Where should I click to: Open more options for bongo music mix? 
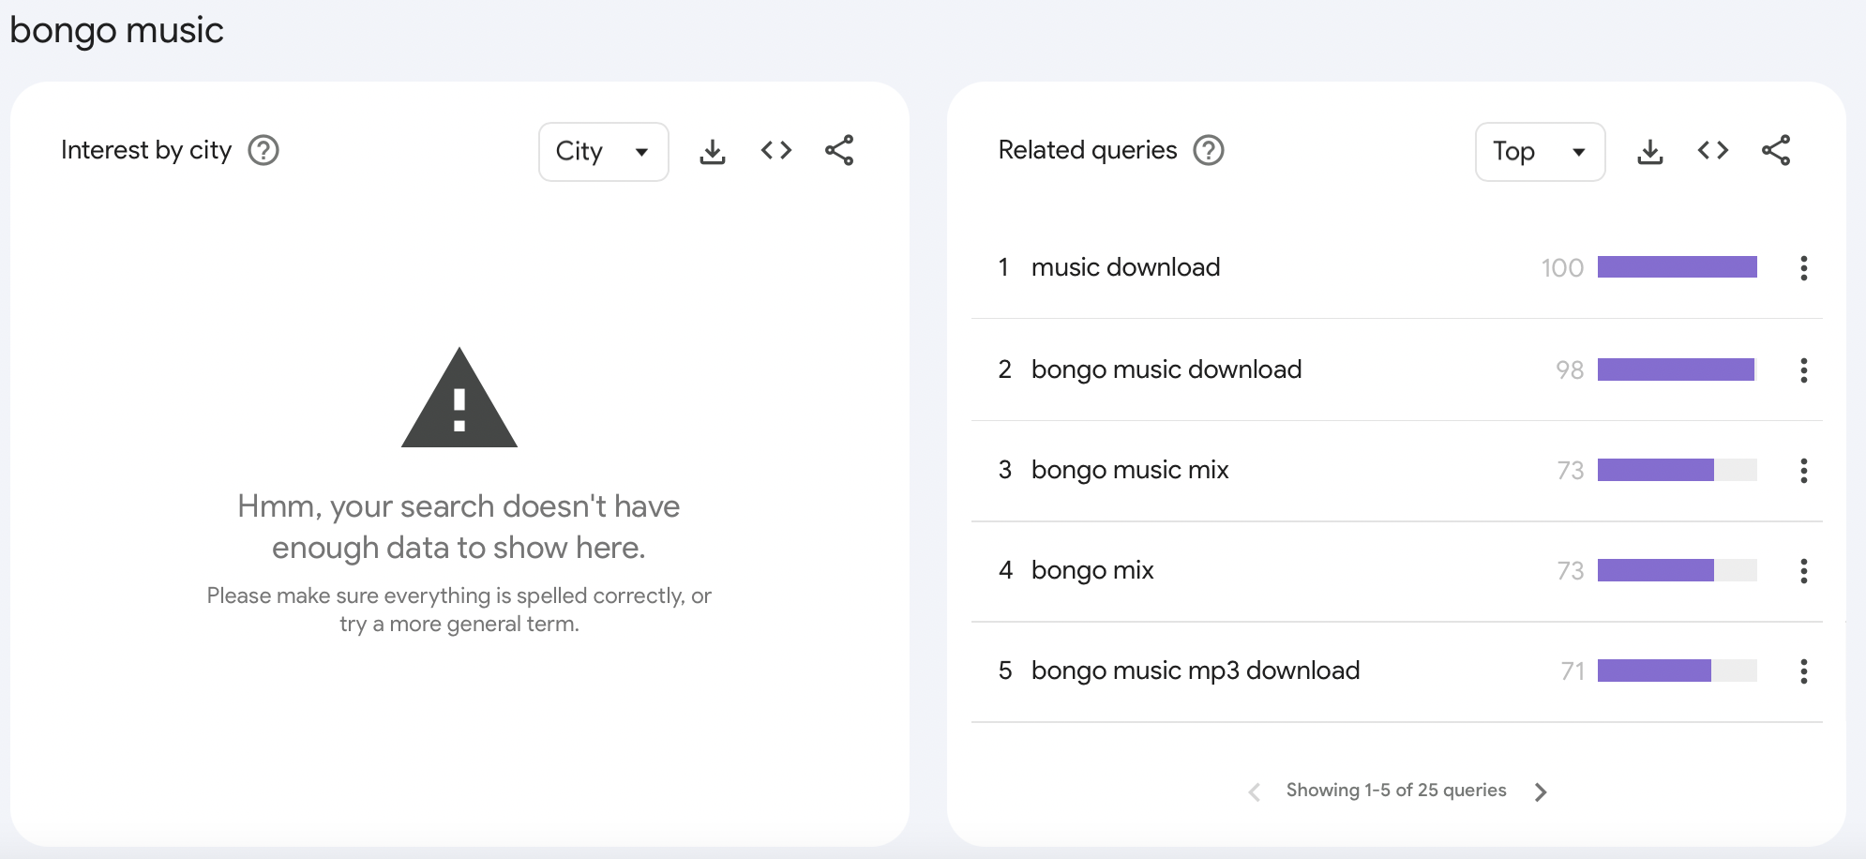pyautogui.click(x=1803, y=471)
